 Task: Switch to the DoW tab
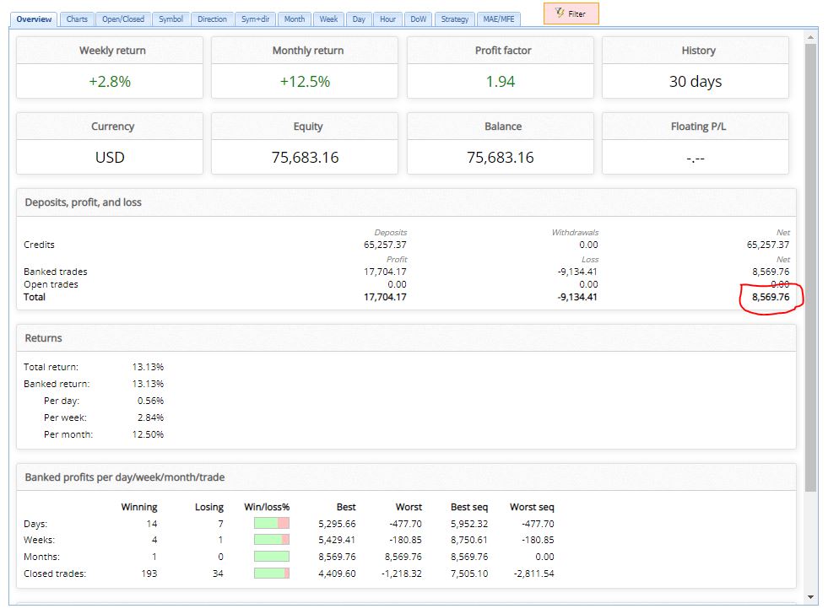pos(418,19)
